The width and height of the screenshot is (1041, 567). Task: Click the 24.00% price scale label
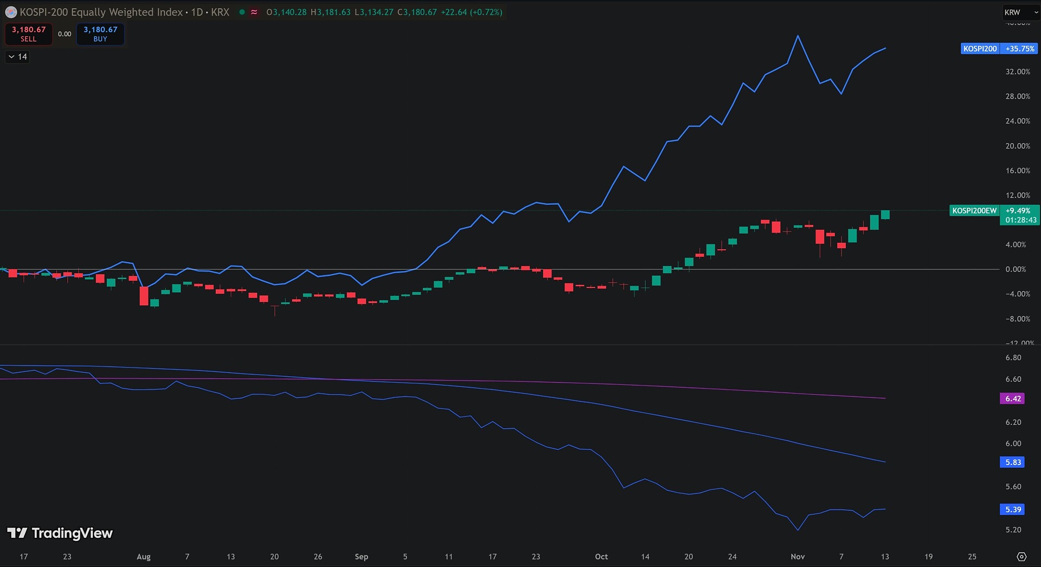[1018, 121]
